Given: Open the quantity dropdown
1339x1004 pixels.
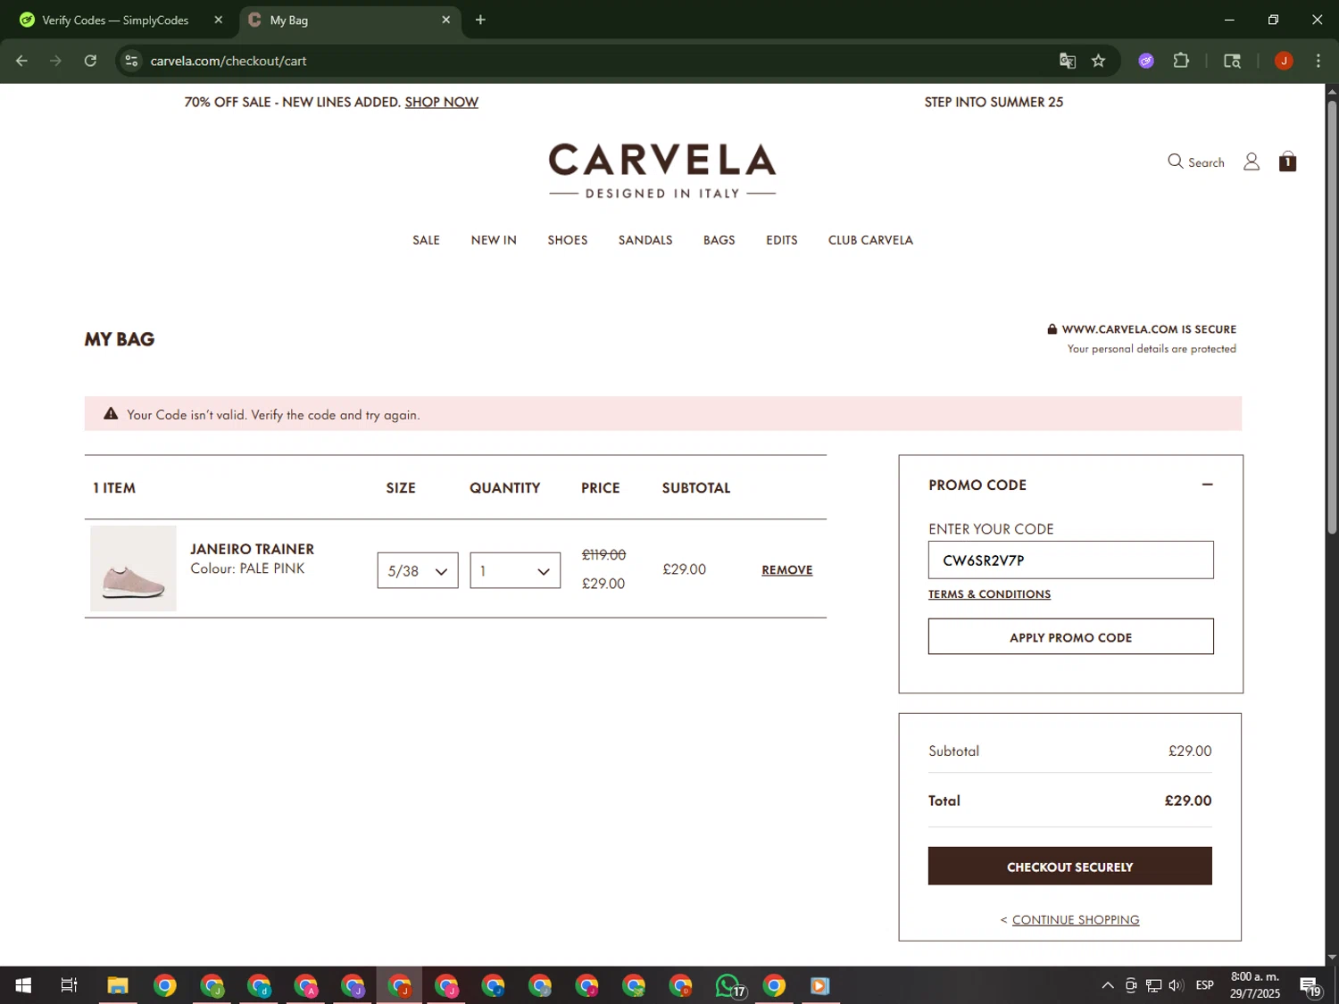Looking at the screenshot, I should 515,571.
